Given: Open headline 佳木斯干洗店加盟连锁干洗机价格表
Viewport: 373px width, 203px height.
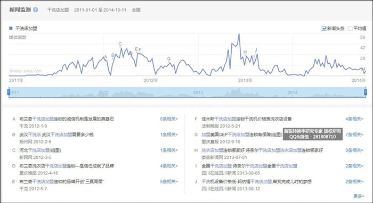Looking at the screenshot, I should 247,119.
